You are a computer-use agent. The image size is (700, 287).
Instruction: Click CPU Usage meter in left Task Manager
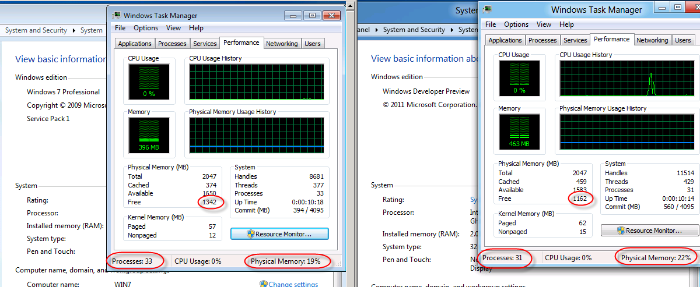[149, 82]
